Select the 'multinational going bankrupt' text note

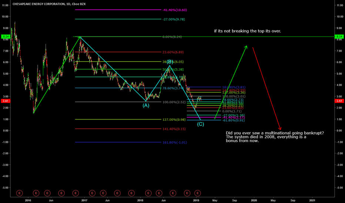pyautogui.click(x=275, y=137)
